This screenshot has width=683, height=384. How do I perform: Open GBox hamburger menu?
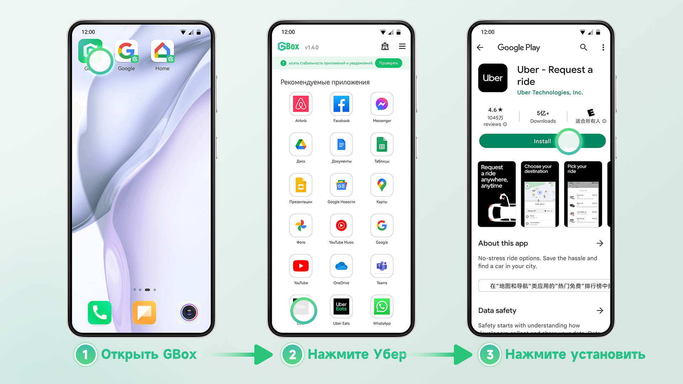point(402,47)
